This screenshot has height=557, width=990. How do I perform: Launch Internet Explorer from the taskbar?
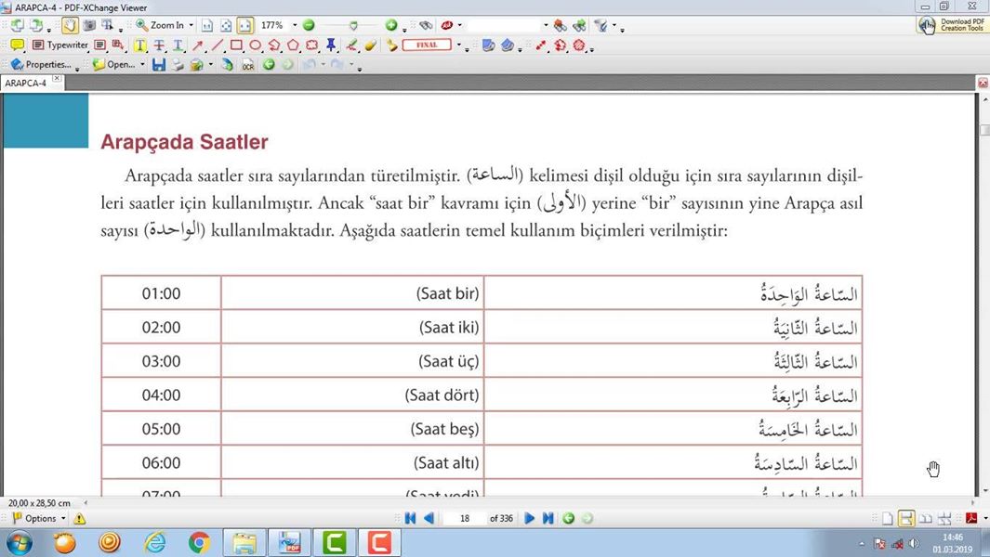point(154,542)
